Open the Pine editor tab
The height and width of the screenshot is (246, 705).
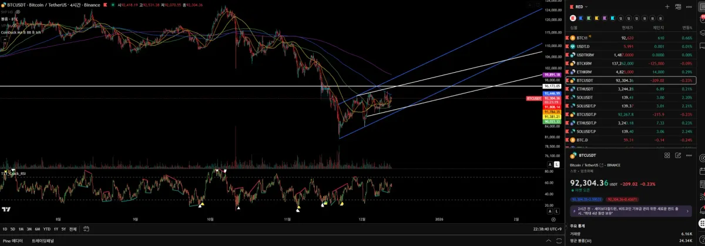pos(13,241)
